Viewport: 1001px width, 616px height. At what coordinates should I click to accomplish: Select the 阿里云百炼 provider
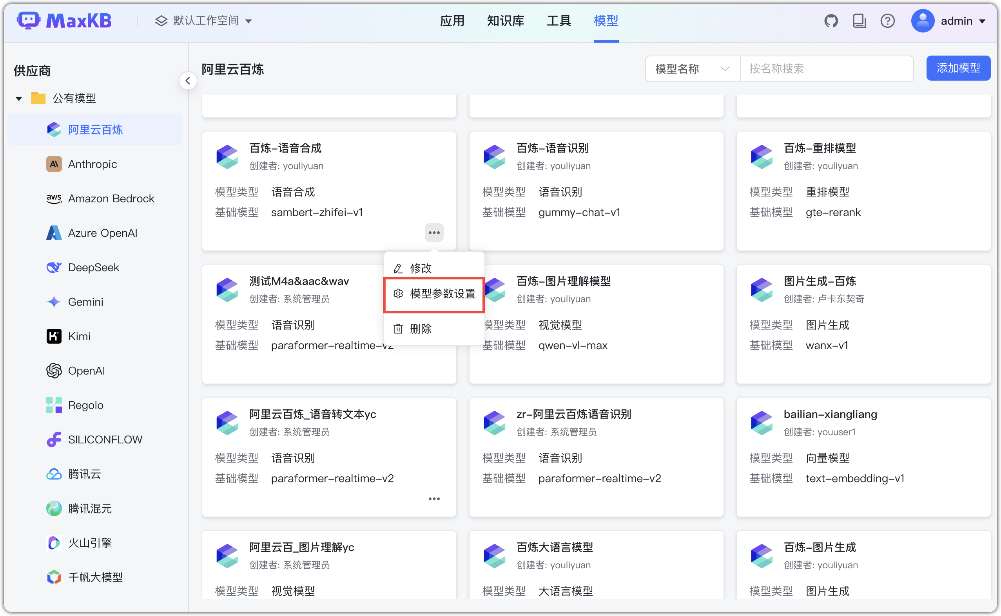tap(94, 130)
